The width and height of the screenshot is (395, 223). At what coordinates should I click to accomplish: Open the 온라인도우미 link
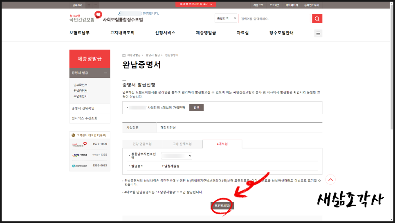[x=311, y=5]
